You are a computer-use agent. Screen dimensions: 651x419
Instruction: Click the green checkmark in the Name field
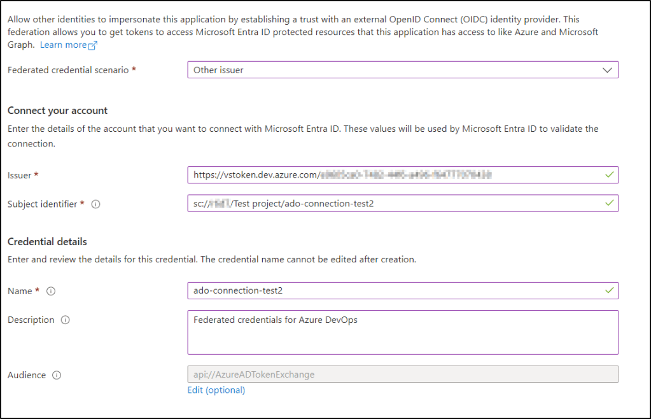[610, 290]
